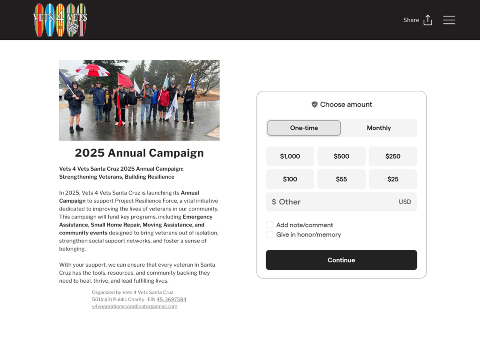480x339 pixels.
Task: Click the Share text in header
Action: click(x=411, y=20)
